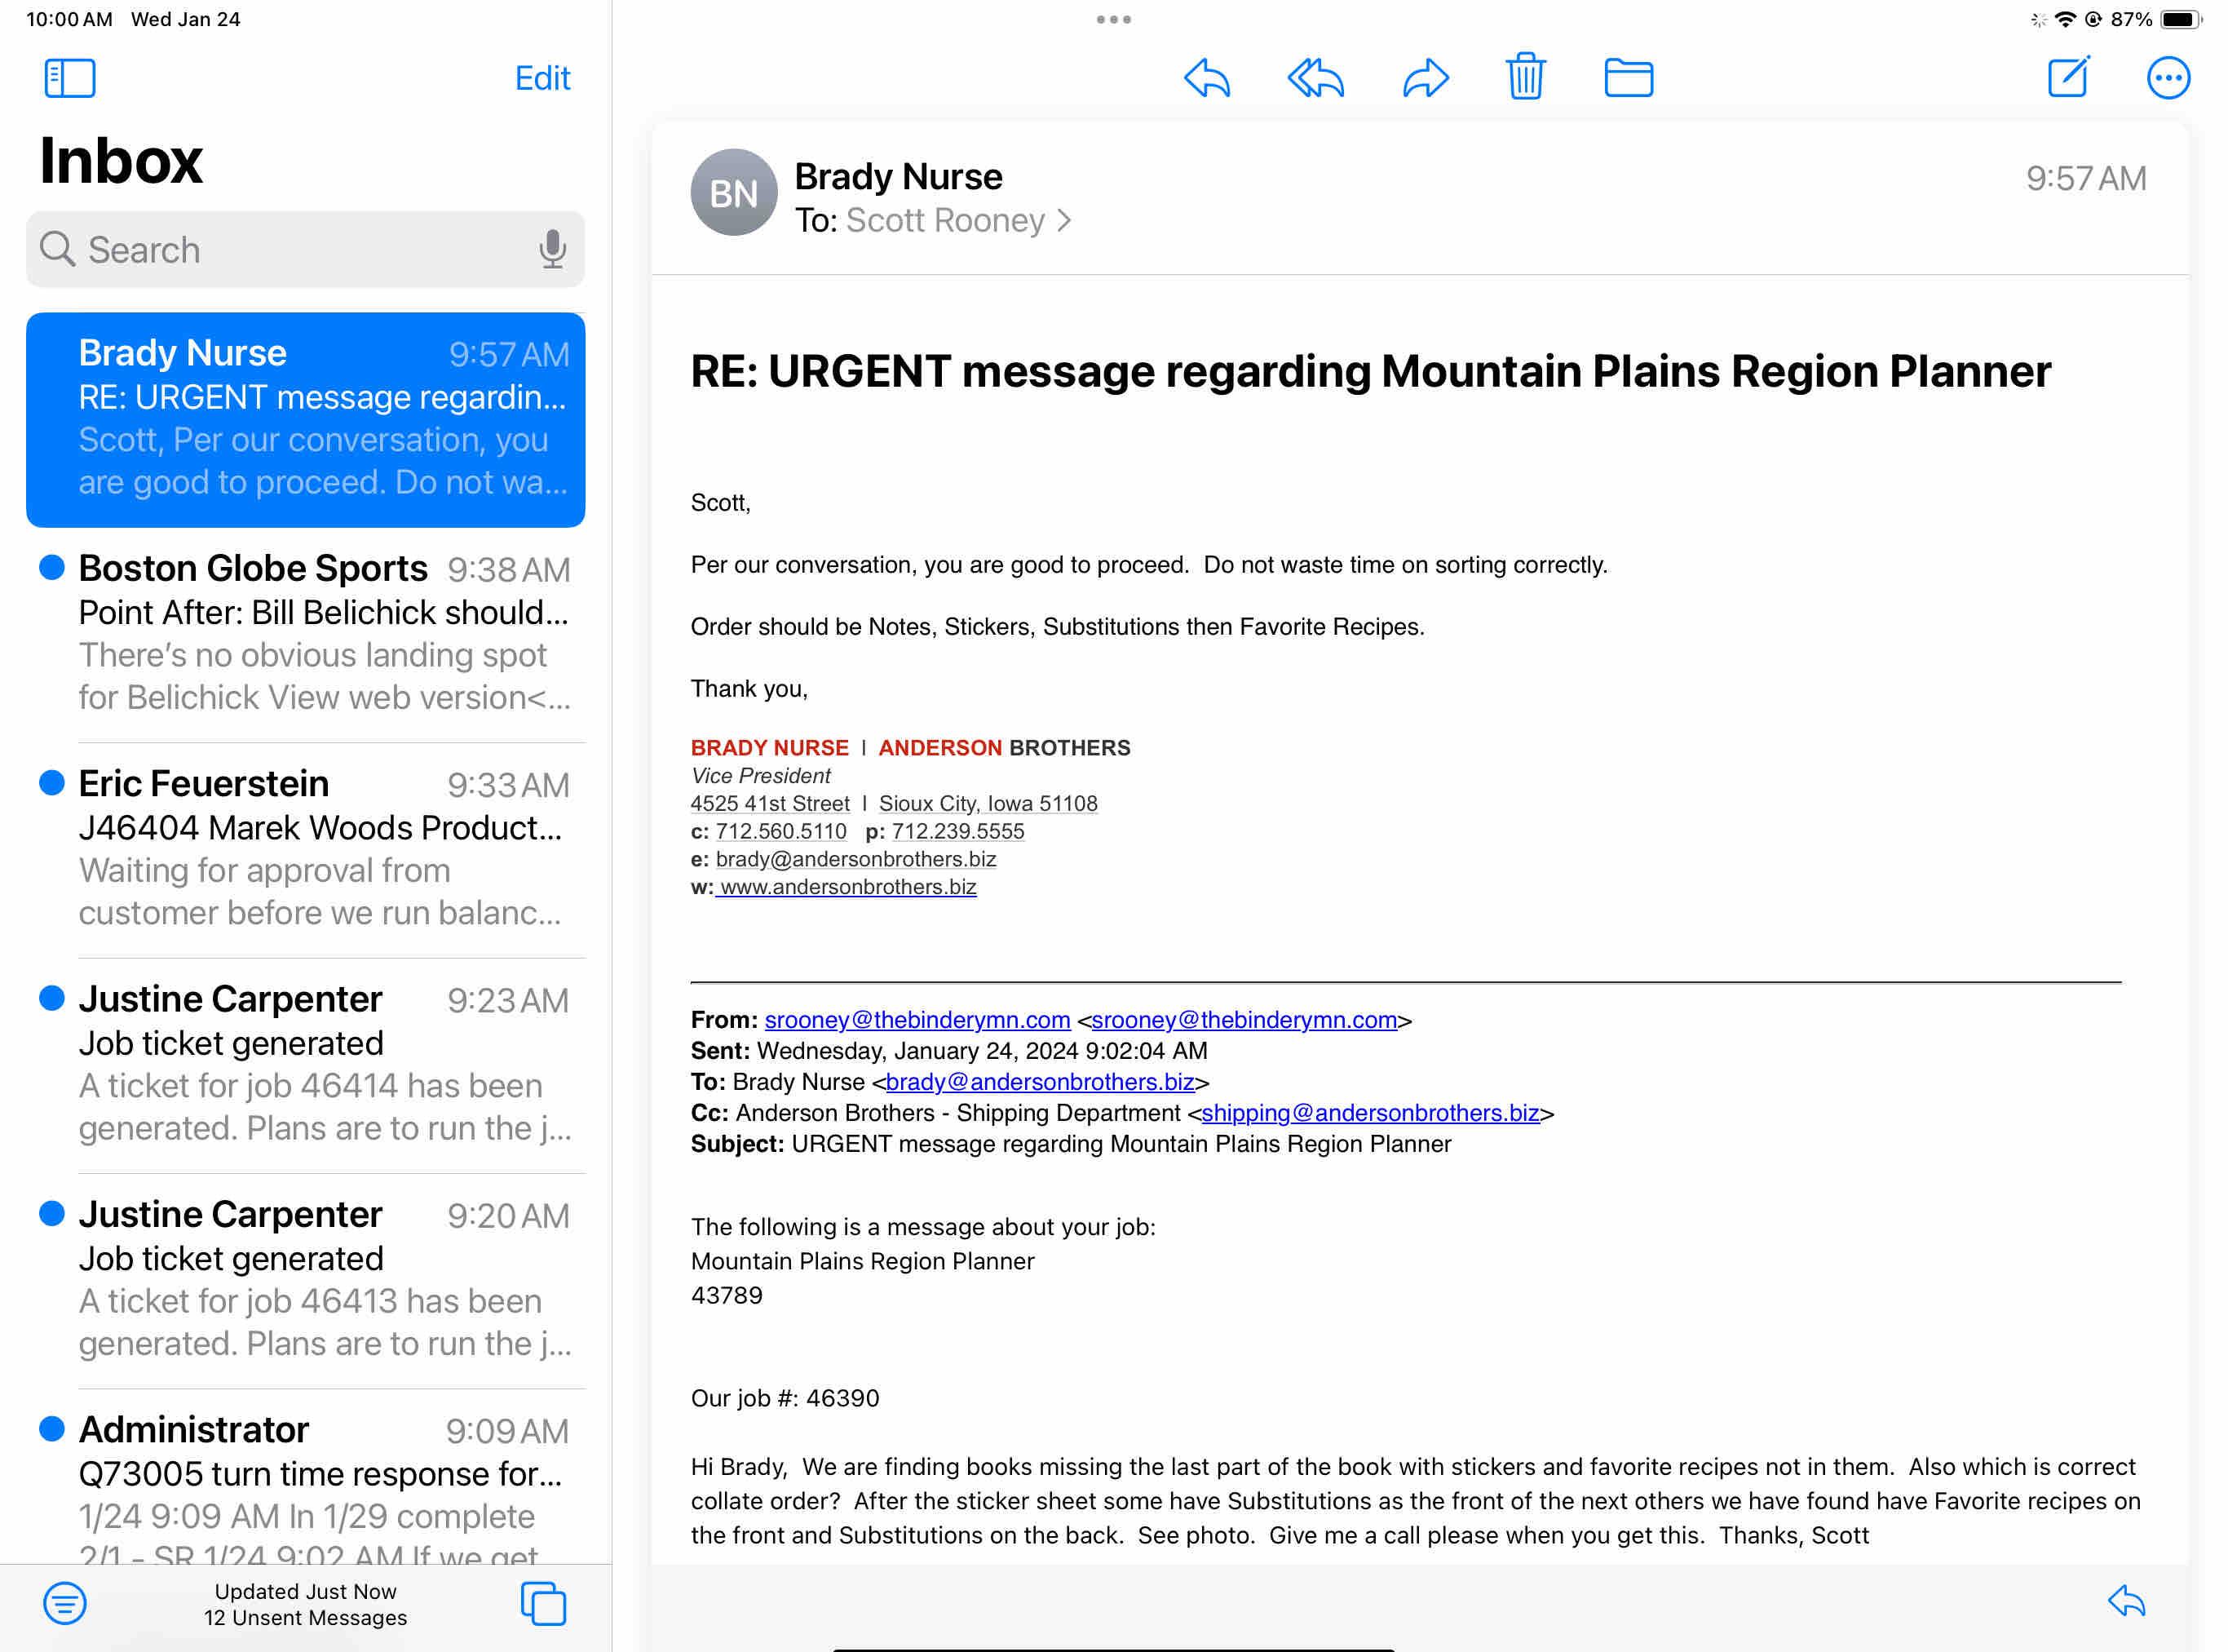Tap the Forward arrow icon
Image resolution: width=2228 pixels, height=1652 pixels.
1426,78
